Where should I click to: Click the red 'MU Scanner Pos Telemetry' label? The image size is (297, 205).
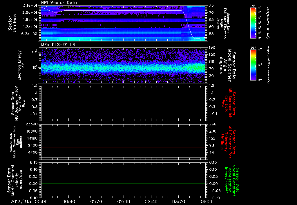(227, 142)
